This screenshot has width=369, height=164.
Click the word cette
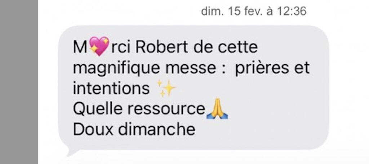click(x=238, y=47)
